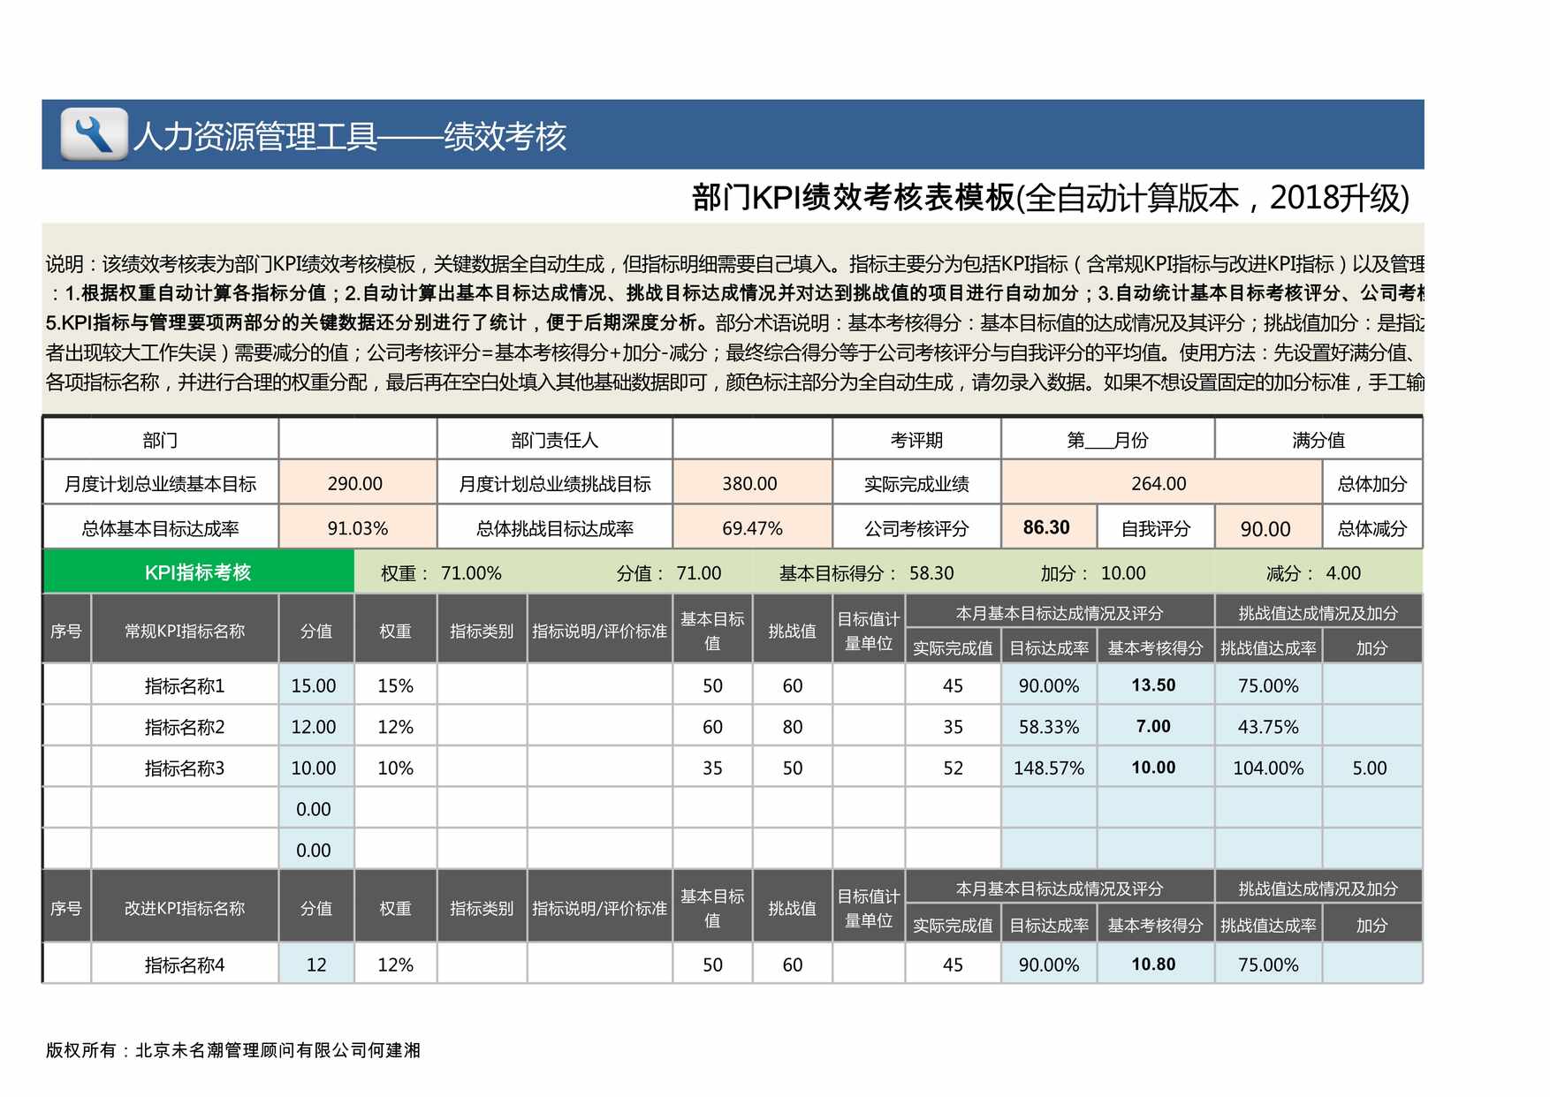This screenshot has height=1097, width=1550.
Task: Select the 挑战值达成情况及加分 header in 常规KPI table
Action: tap(1318, 613)
